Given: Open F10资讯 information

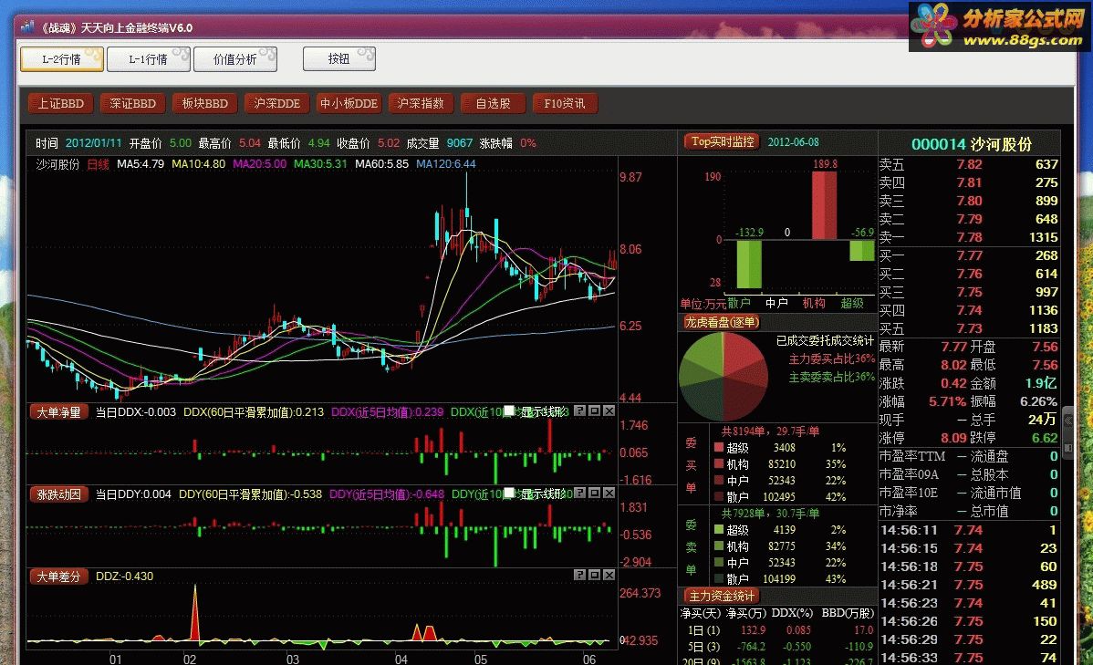Looking at the screenshot, I should click(565, 103).
